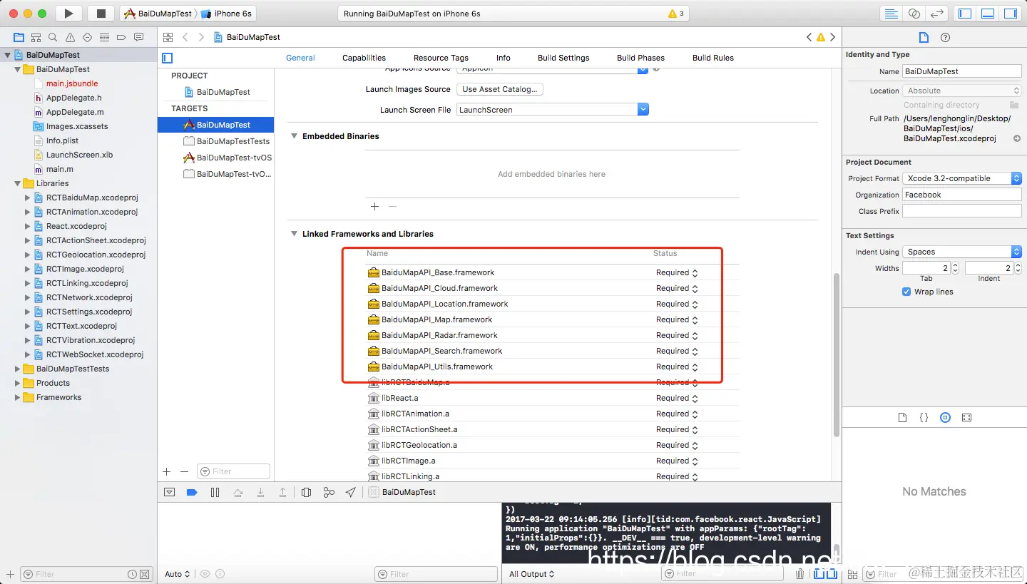This screenshot has height=584, width=1027.
Task: Switch to the Info tab
Action: point(504,58)
